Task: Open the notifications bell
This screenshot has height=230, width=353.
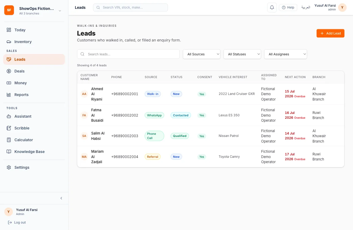Action: (272, 7)
